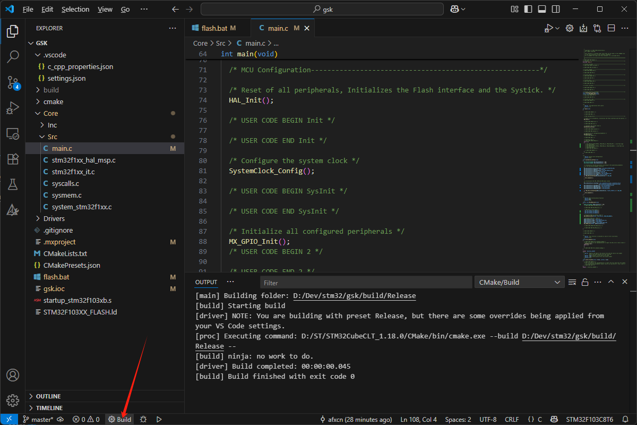This screenshot has width=637, height=425.
Task: Open Remote Explorer in activity bar
Action: (x=13, y=133)
